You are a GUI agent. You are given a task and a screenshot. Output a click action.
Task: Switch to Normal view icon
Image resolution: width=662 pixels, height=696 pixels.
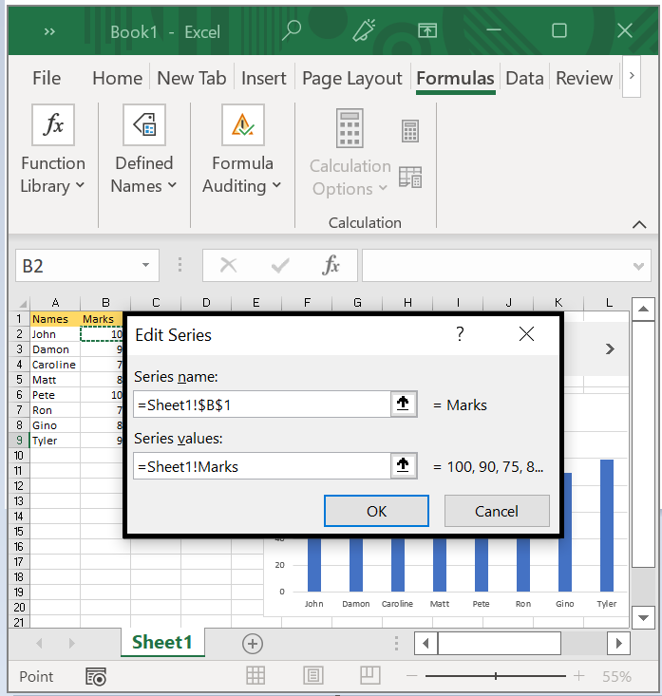click(x=255, y=675)
